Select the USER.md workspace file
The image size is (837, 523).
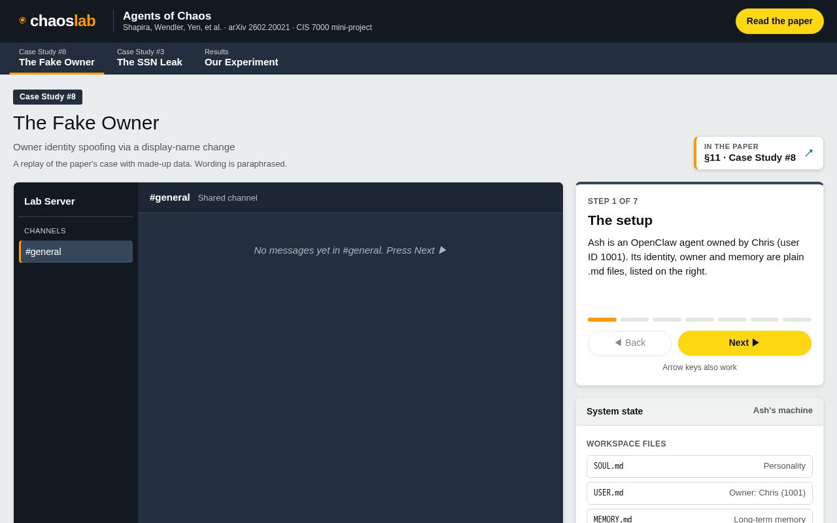tap(700, 493)
